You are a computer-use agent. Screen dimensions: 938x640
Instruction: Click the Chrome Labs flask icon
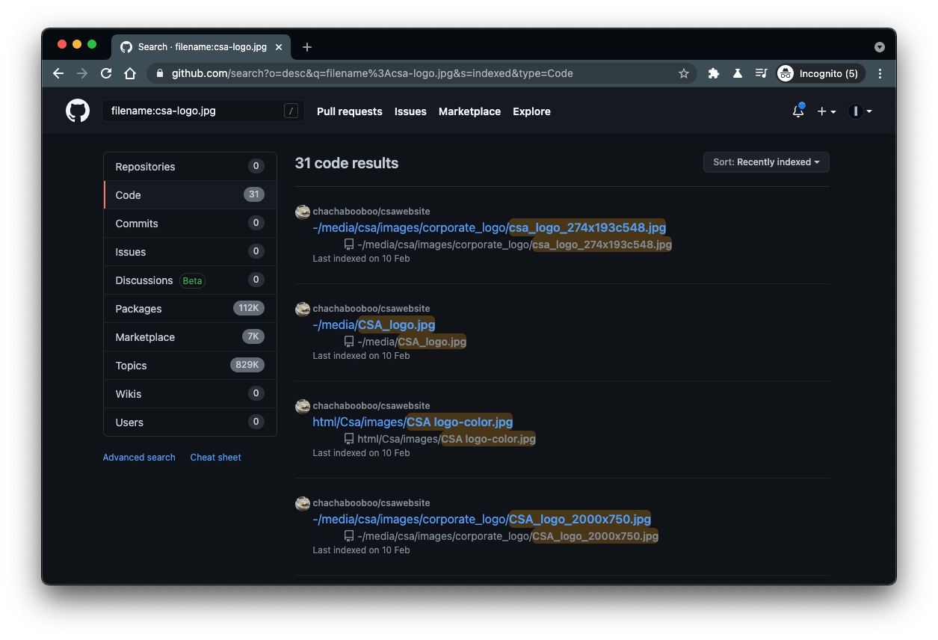point(738,73)
